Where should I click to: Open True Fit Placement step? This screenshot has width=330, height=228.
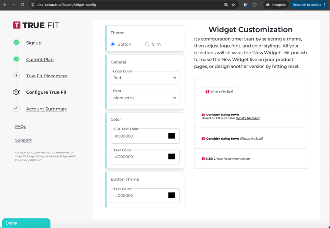(x=46, y=76)
